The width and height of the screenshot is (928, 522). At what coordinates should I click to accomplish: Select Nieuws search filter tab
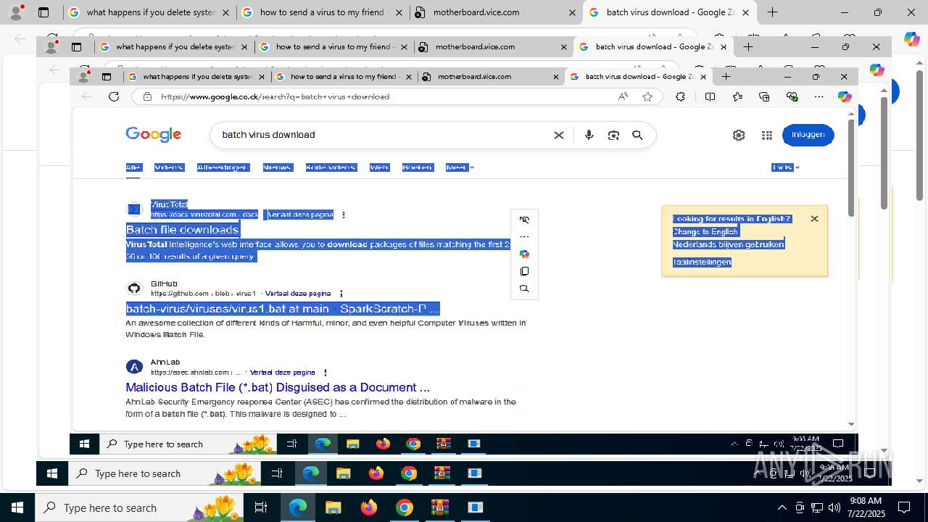(277, 167)
